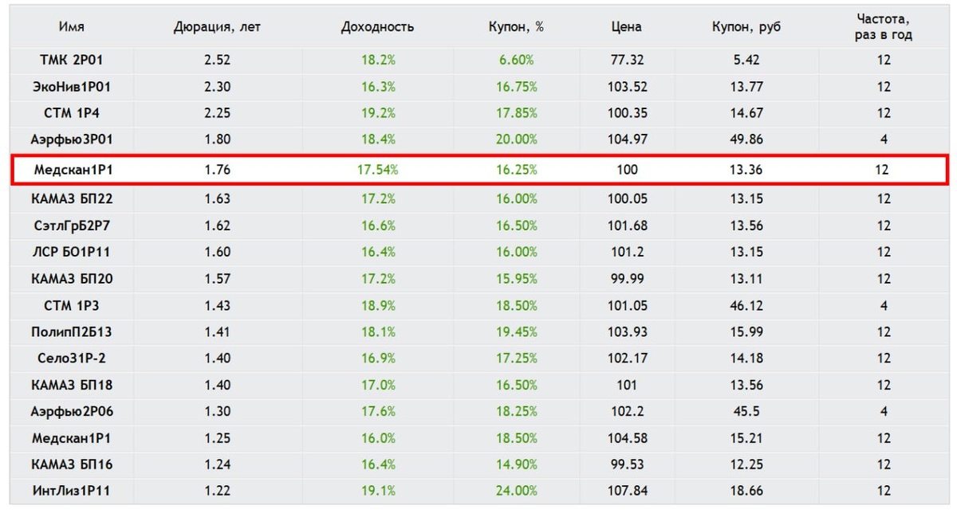The height and width of the screenshot is (513, 957).
Task: Open the ЭкоНив1Р01 row
Action: pyautogui.click(x=478, y=87)
